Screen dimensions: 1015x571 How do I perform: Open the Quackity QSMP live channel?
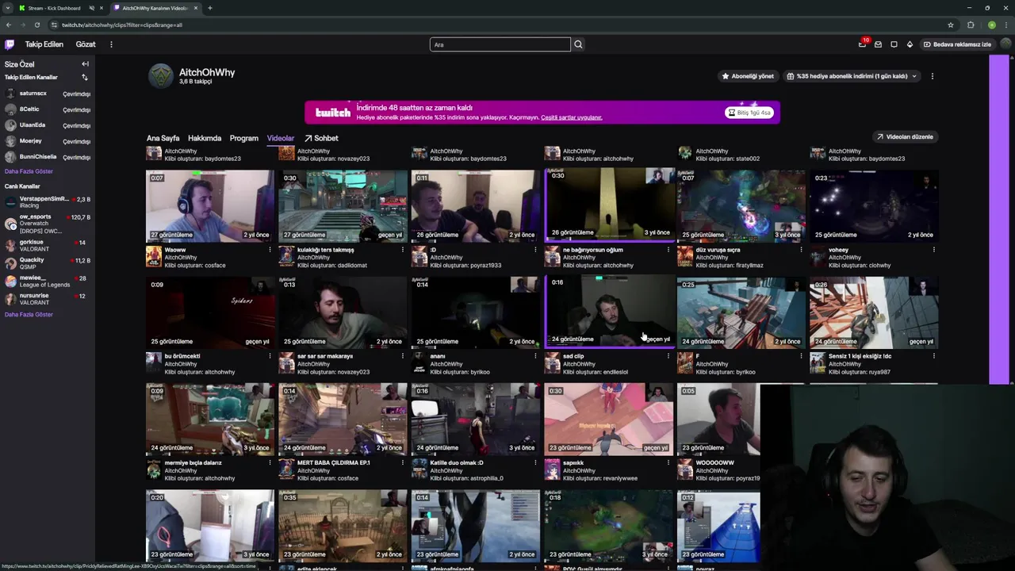48,263
